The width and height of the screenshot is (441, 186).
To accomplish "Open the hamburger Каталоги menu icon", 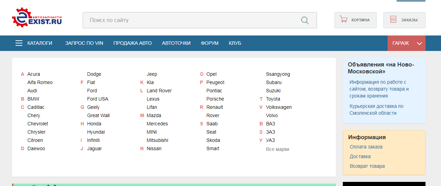I will click(x=19, y=43).
